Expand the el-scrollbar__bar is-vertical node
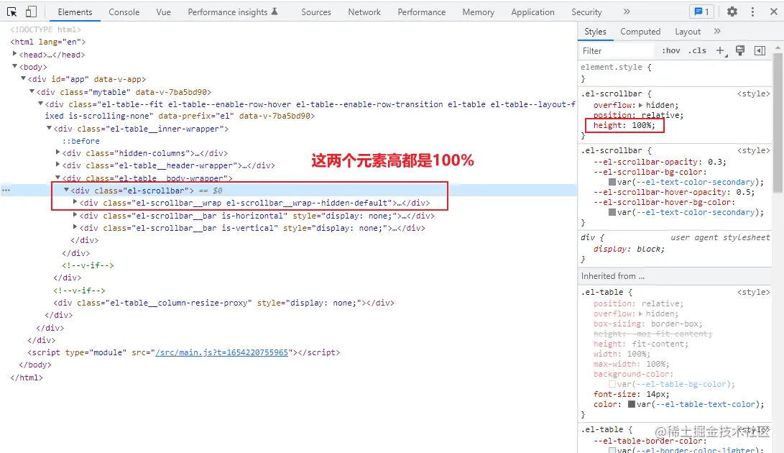784x453 pixels. (75, 227)
